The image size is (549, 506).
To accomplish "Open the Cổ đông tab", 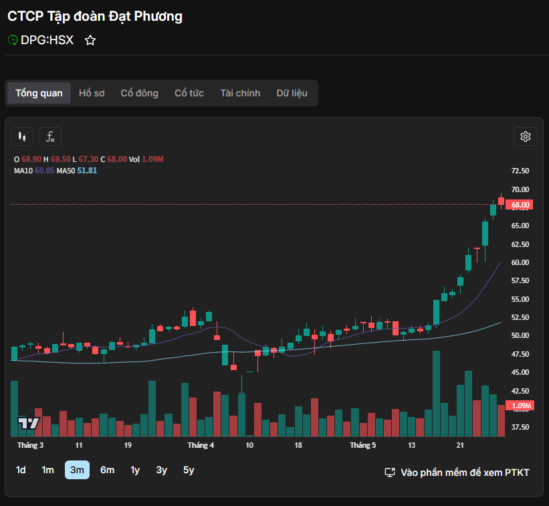I will (x=139, y=93).
